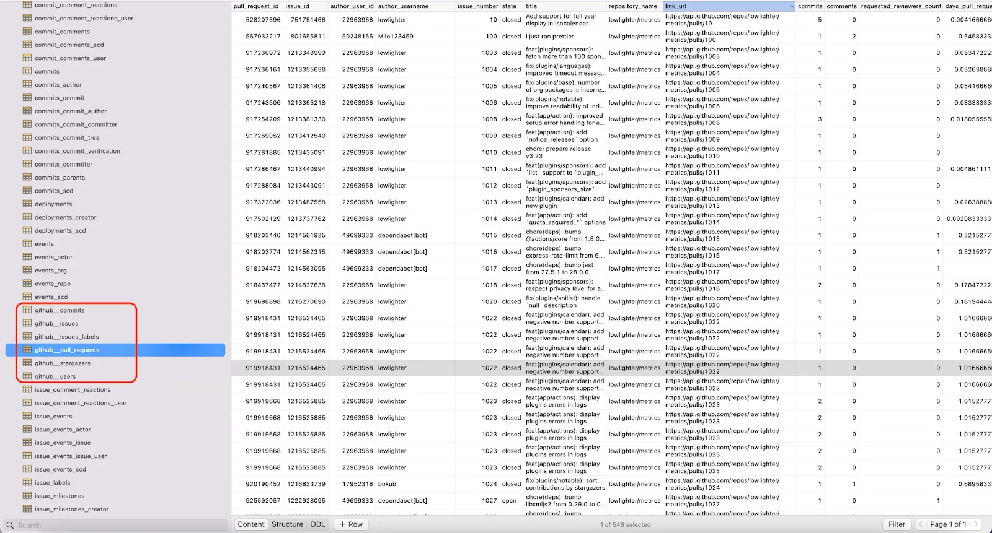Screen dimensions: 992x533
Task: Open the Filter button
Action: click(897, 524)
